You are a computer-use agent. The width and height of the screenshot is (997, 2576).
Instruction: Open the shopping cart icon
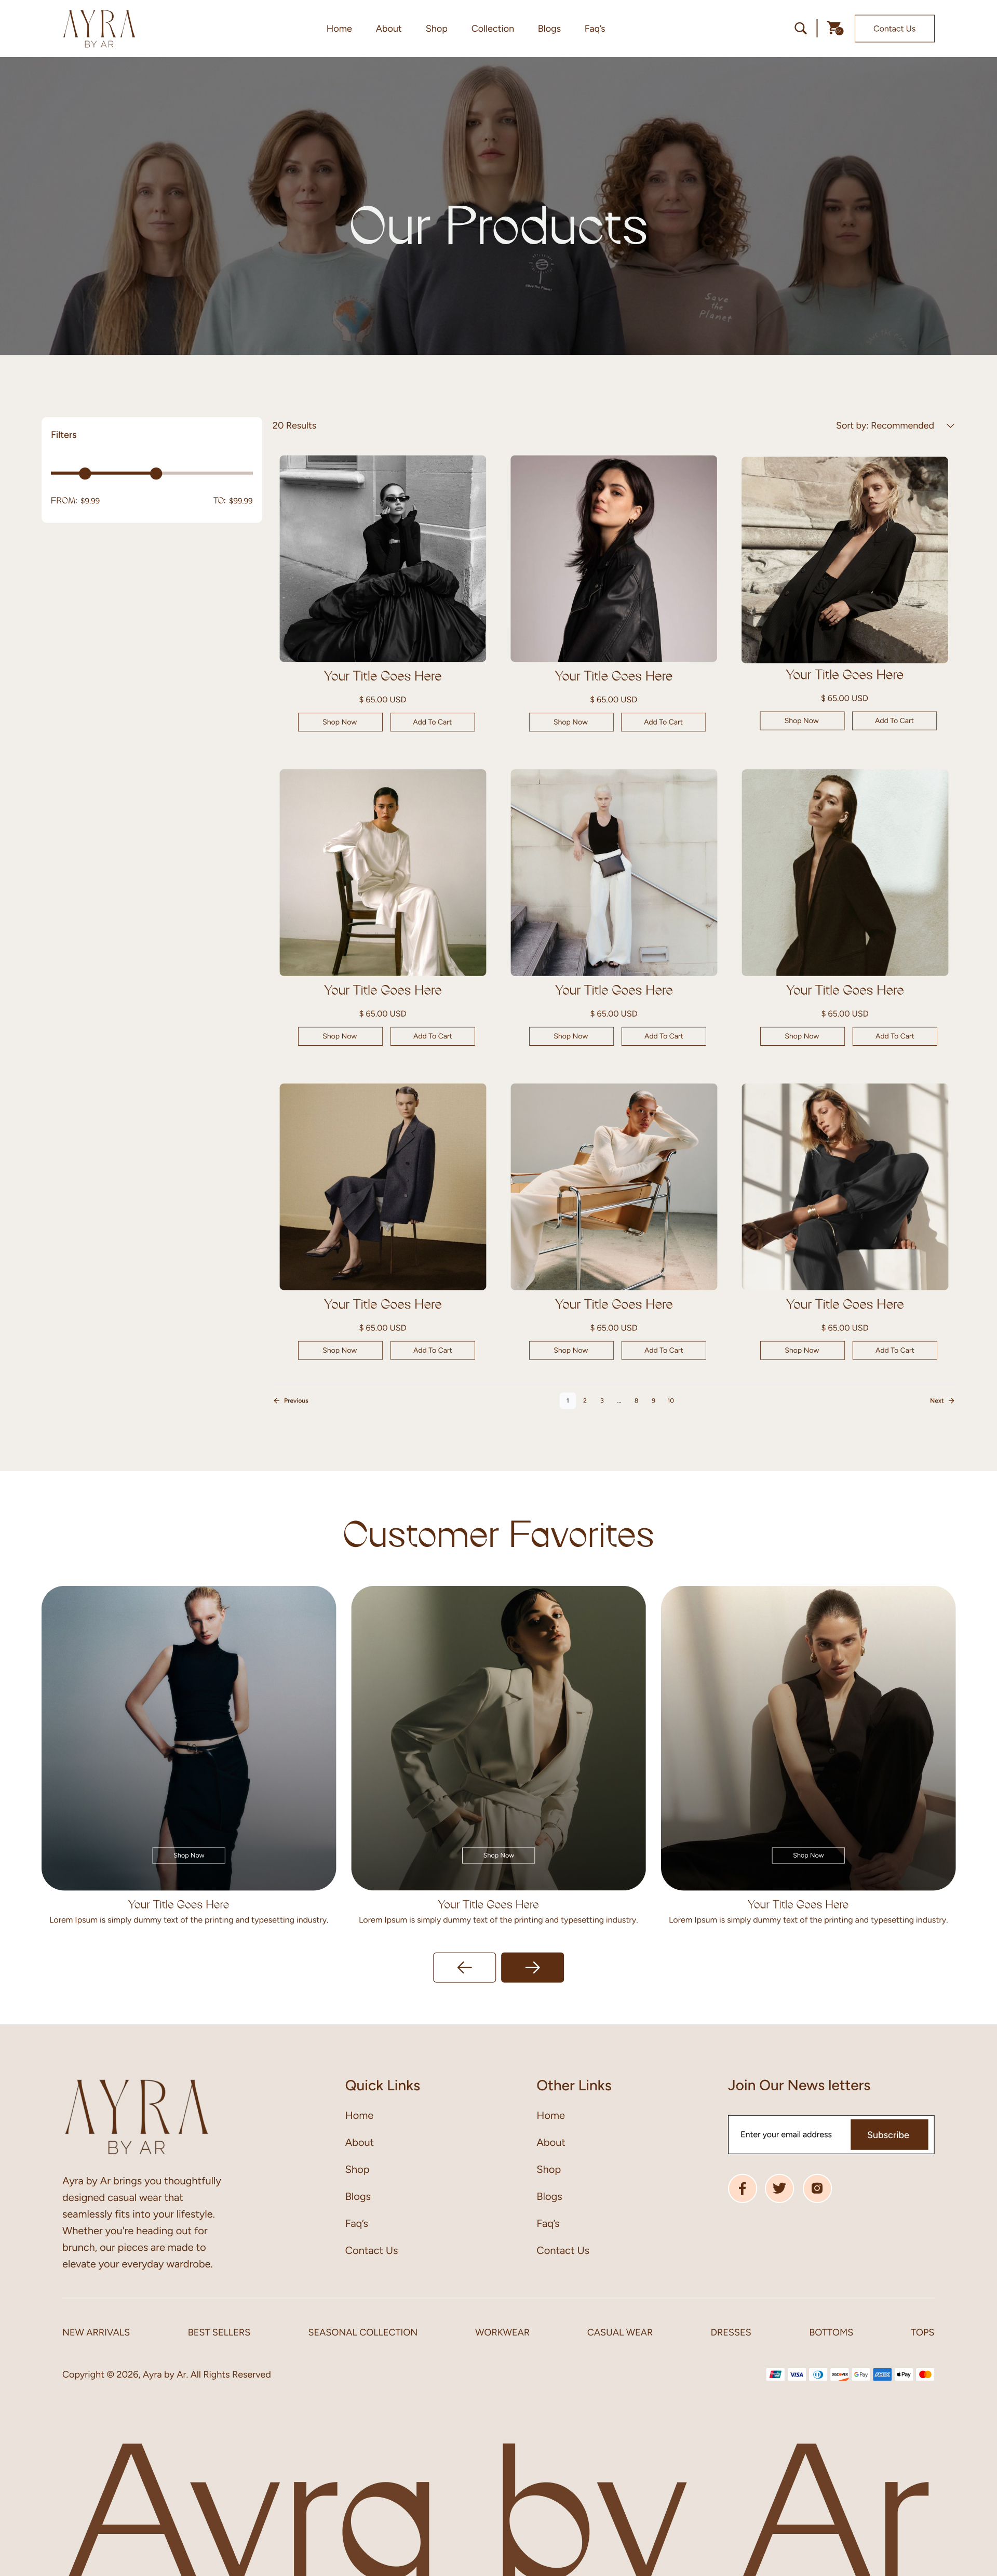(x=835, y=28)
